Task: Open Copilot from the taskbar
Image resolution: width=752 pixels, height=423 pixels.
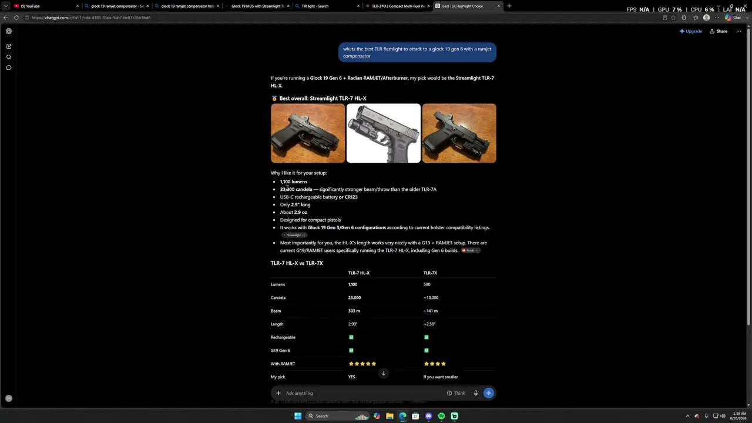Action: pos(377,416)
